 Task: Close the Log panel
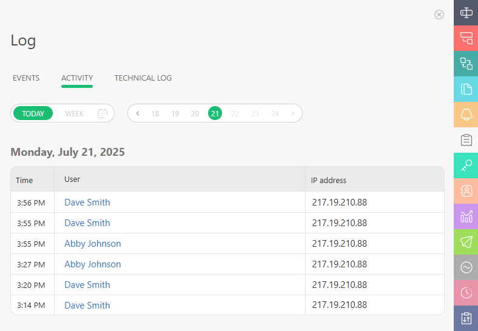[x=439, y=15]
